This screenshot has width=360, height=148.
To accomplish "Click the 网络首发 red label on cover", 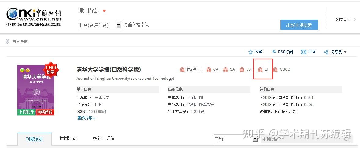I will click(x=45, y=112).
